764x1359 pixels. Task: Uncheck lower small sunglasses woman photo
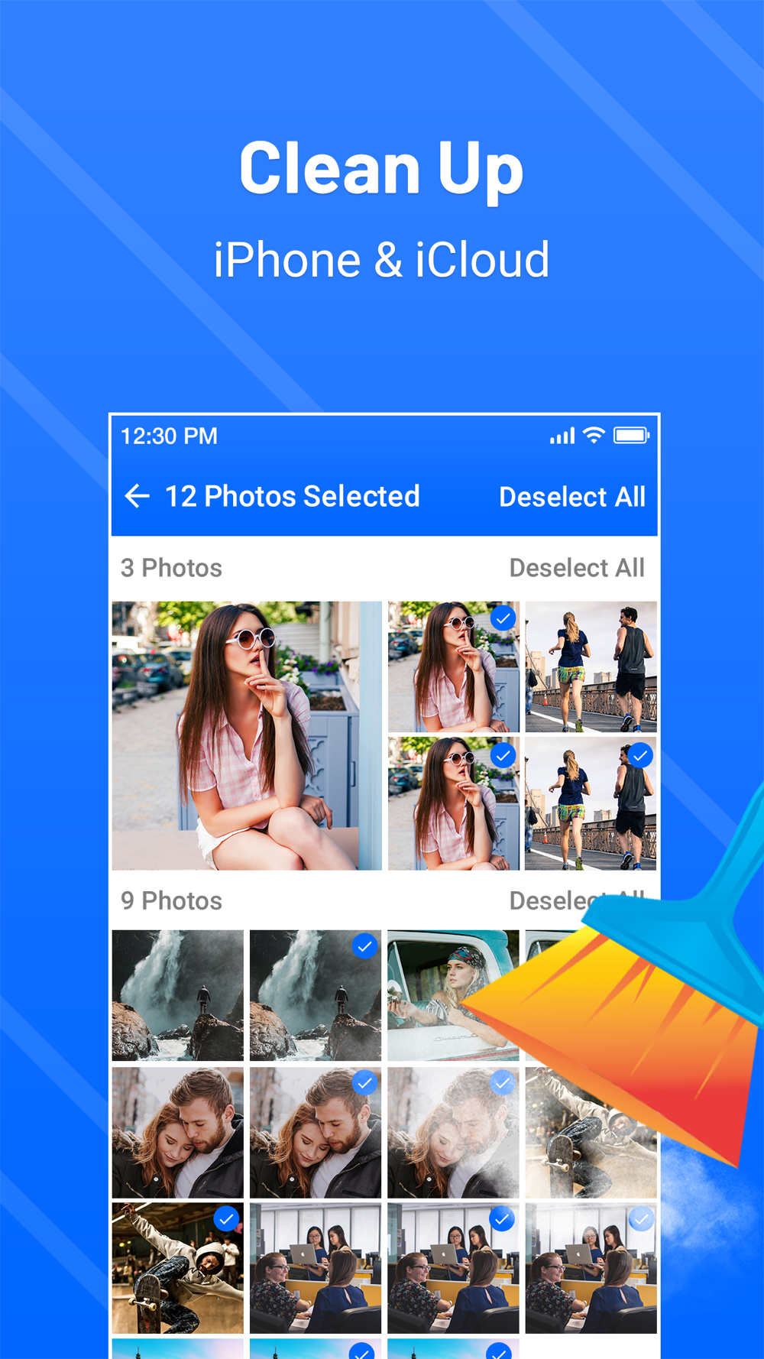click(x=503, y=756)
